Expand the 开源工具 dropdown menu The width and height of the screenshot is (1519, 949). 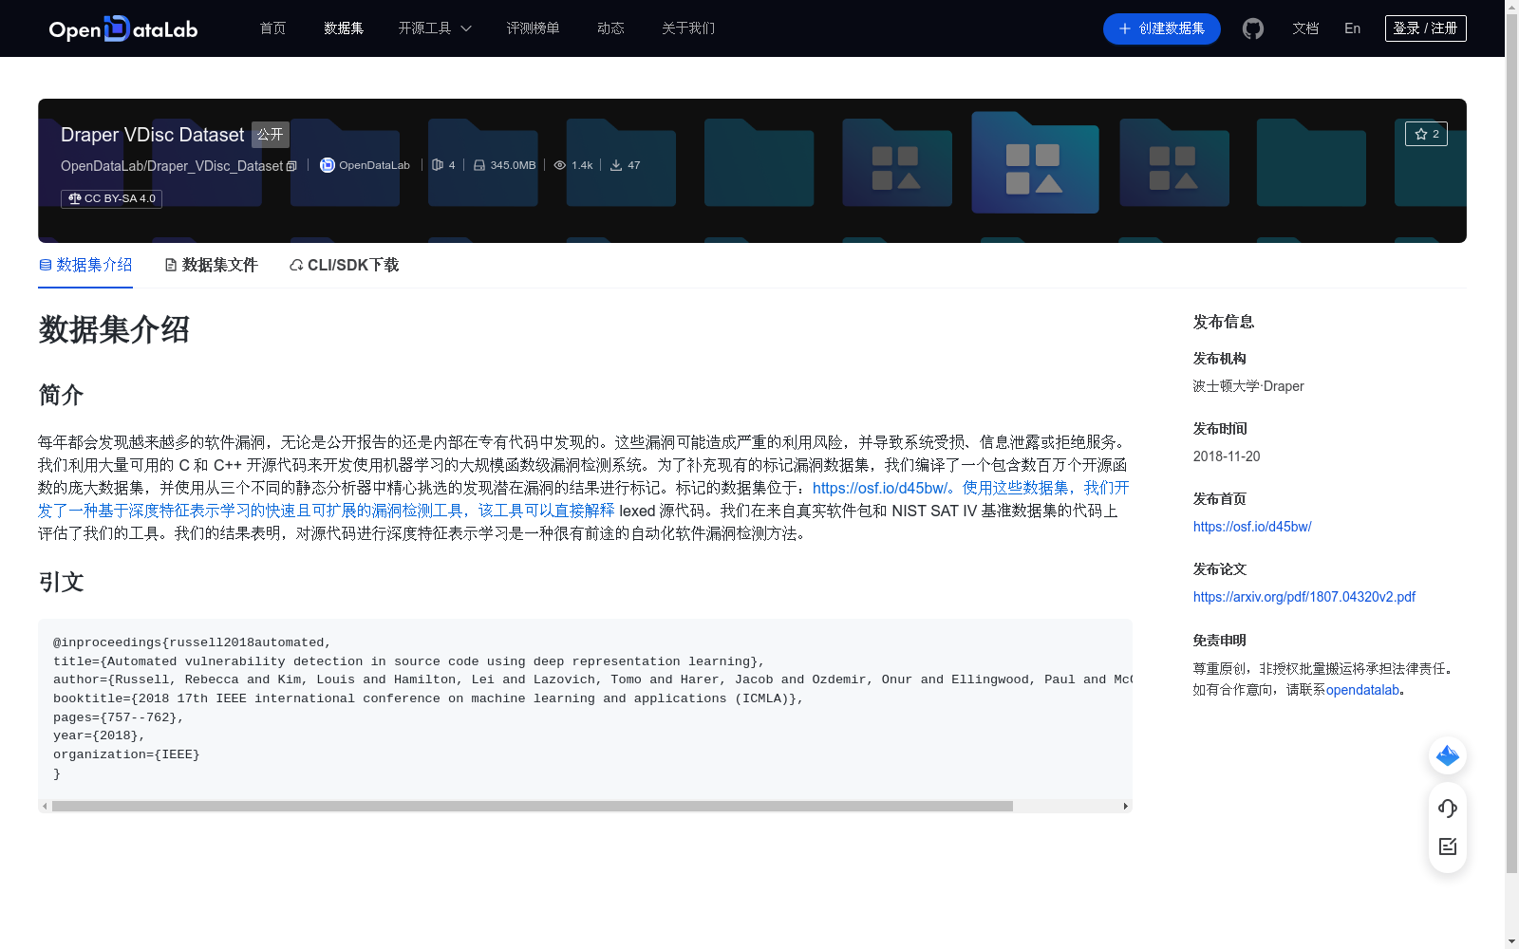pos(435,28)
